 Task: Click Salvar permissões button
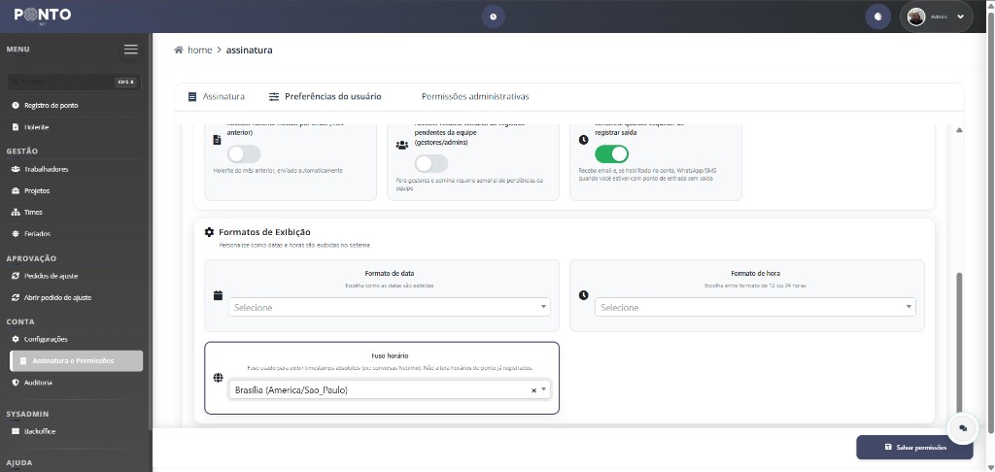click(914, 448)
